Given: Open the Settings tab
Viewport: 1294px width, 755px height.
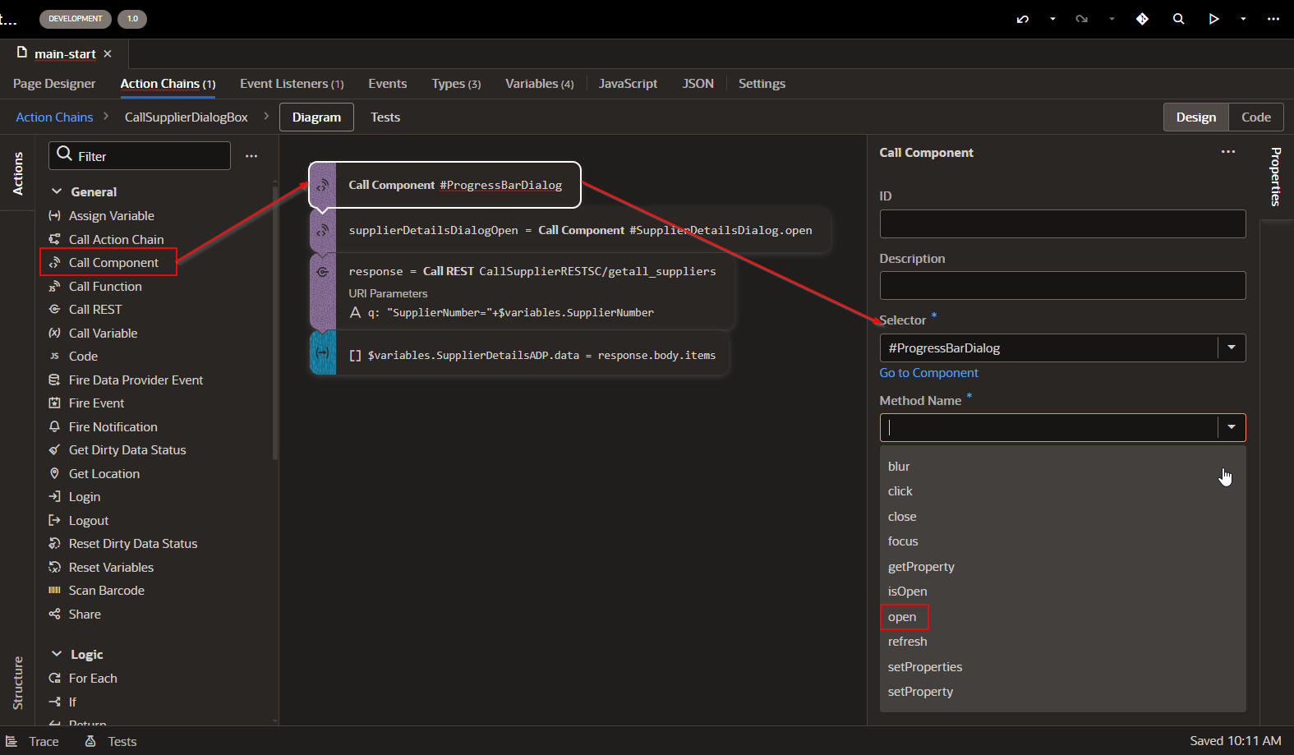Looking at the screenshot, I should (762, 84).
